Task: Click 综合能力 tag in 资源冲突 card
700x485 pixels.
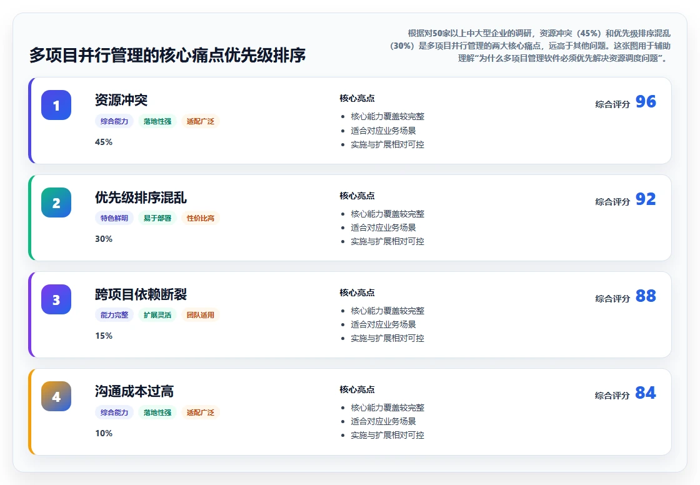Action: tap(114, 121)
